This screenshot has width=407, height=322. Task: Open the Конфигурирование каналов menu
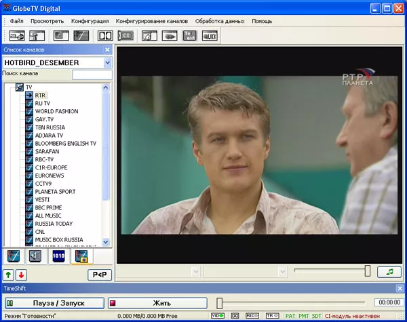tap(152, 21)
